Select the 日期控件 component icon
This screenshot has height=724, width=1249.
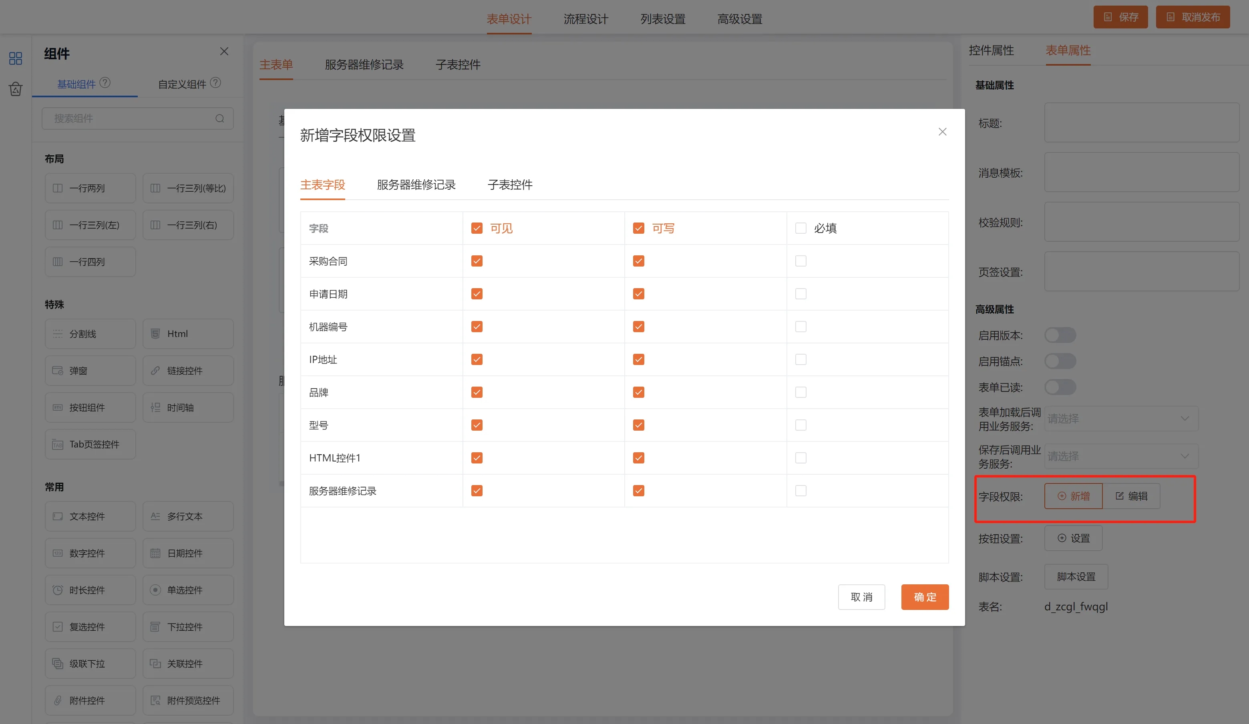[155, 553]
